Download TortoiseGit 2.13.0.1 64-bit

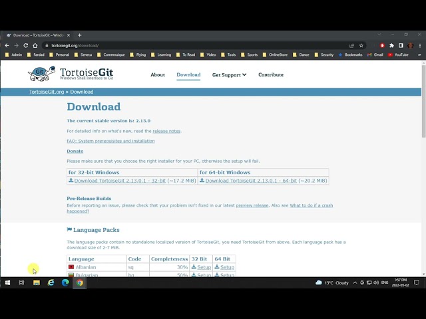pos(251,181)
